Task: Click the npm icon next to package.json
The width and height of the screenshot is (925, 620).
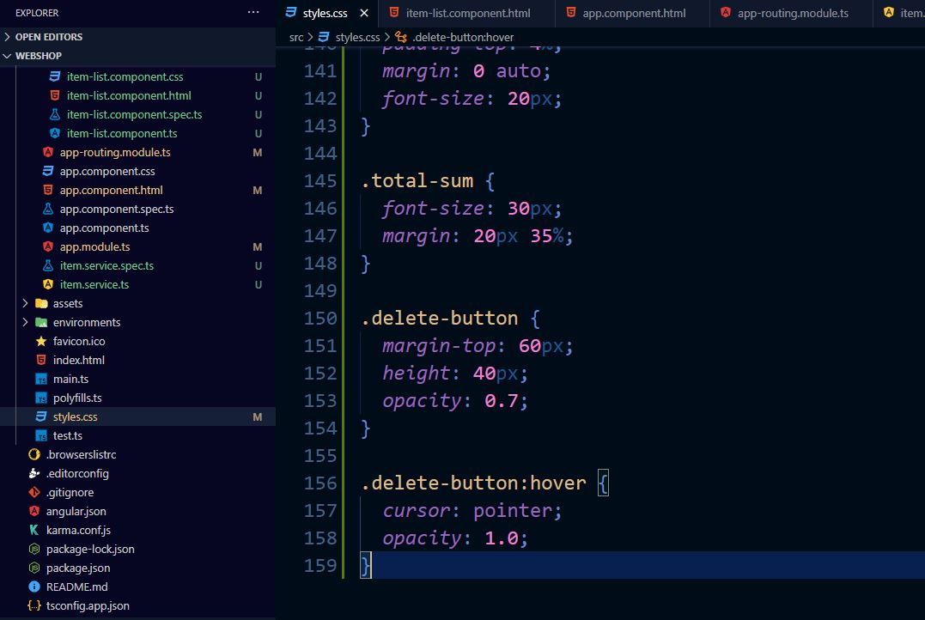Action: 34,568
